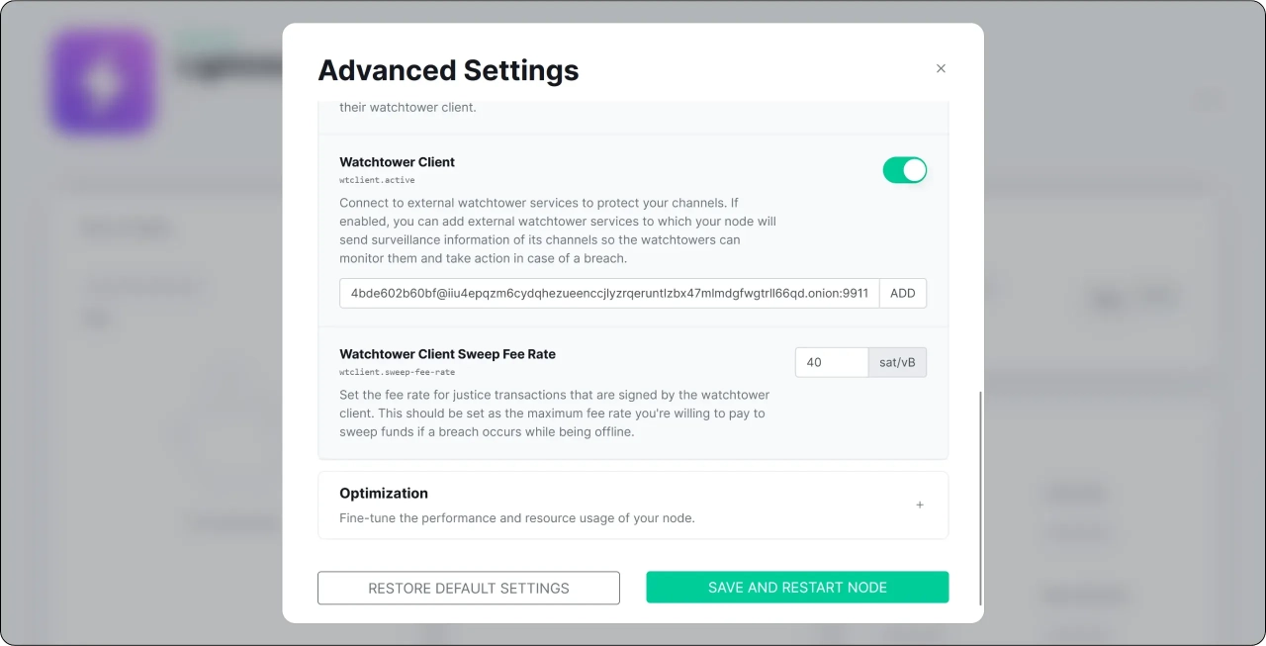1266x646 pixels.
Task: Click the sat/vB unit label
Action: coord(897,362)
